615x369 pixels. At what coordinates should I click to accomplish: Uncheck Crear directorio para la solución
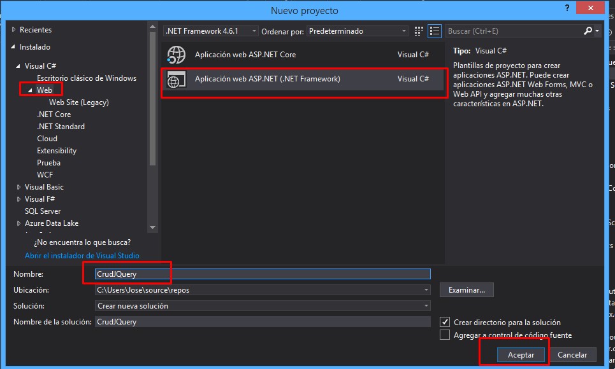445,322
